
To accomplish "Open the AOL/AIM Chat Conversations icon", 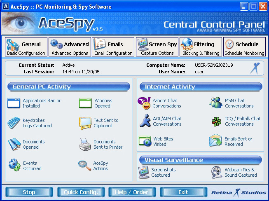I will click(x=145, y=121).
